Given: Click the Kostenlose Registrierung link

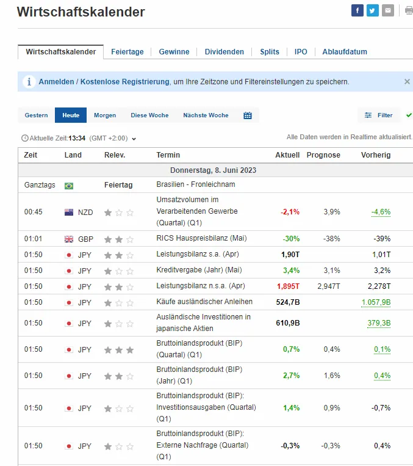Looking at the screenshot, I should coord(124,82).
